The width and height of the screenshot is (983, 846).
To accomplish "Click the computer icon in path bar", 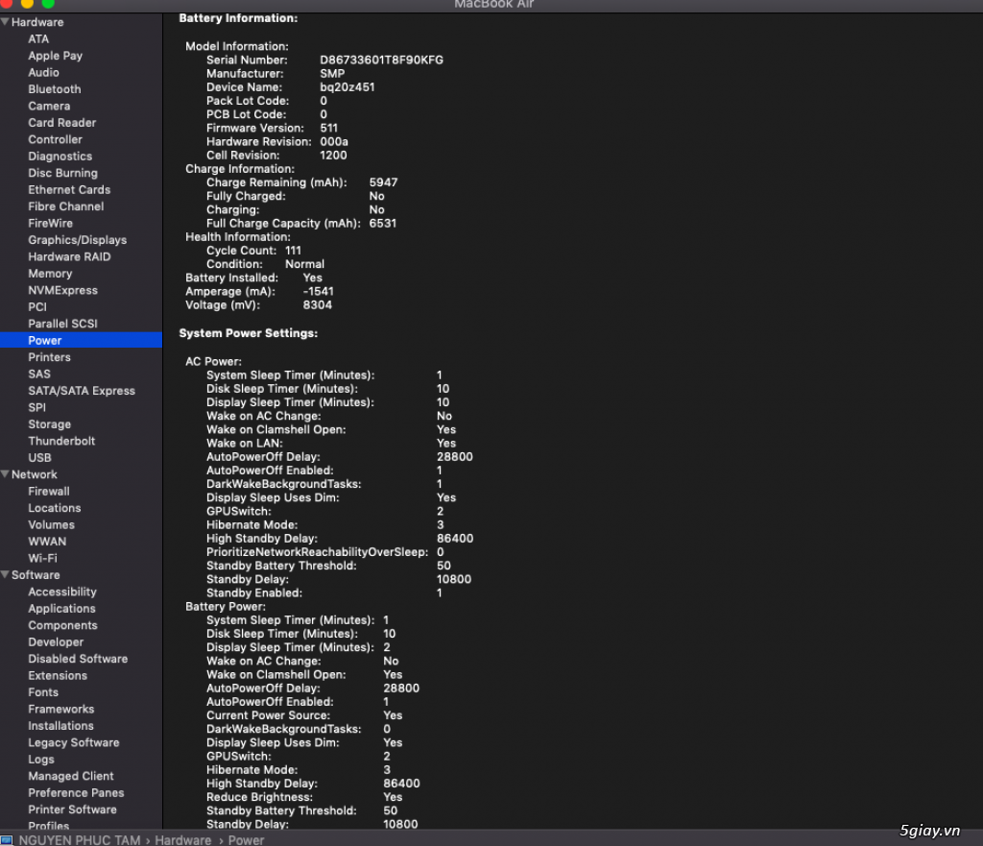I will tap(7, 840).
